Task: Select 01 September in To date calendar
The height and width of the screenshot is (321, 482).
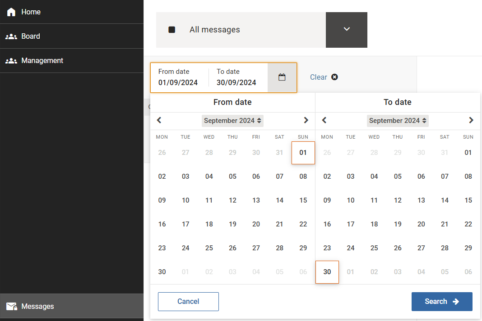Action: click(x=468, y=153)
